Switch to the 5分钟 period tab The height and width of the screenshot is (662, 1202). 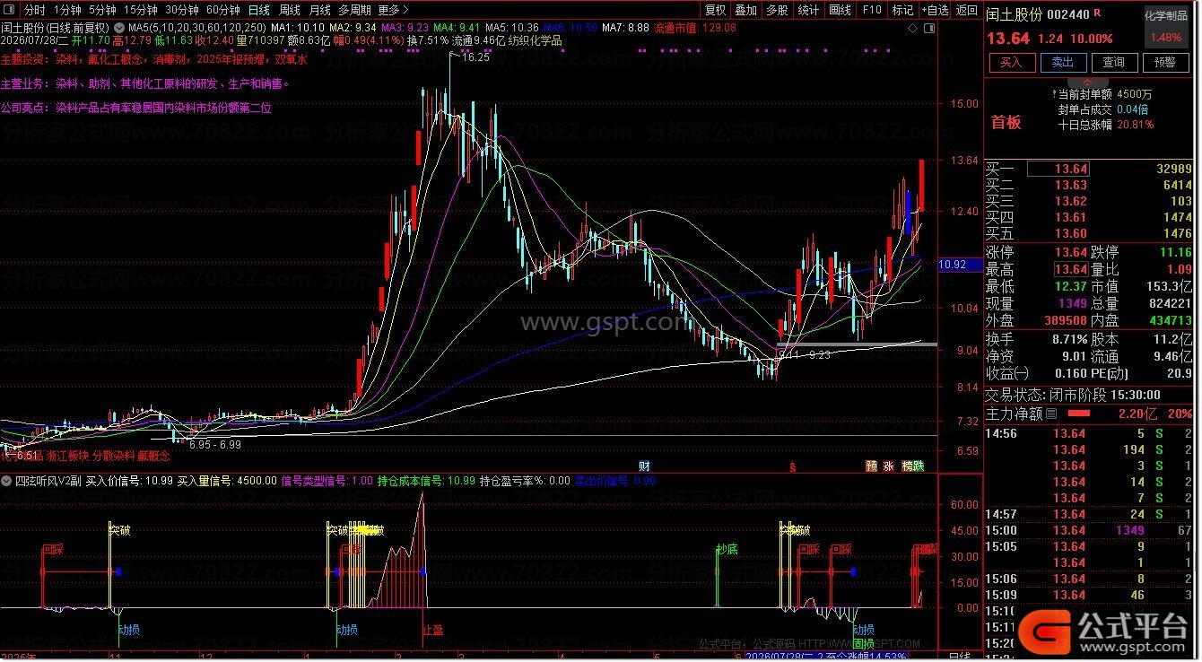click(102, 10)
